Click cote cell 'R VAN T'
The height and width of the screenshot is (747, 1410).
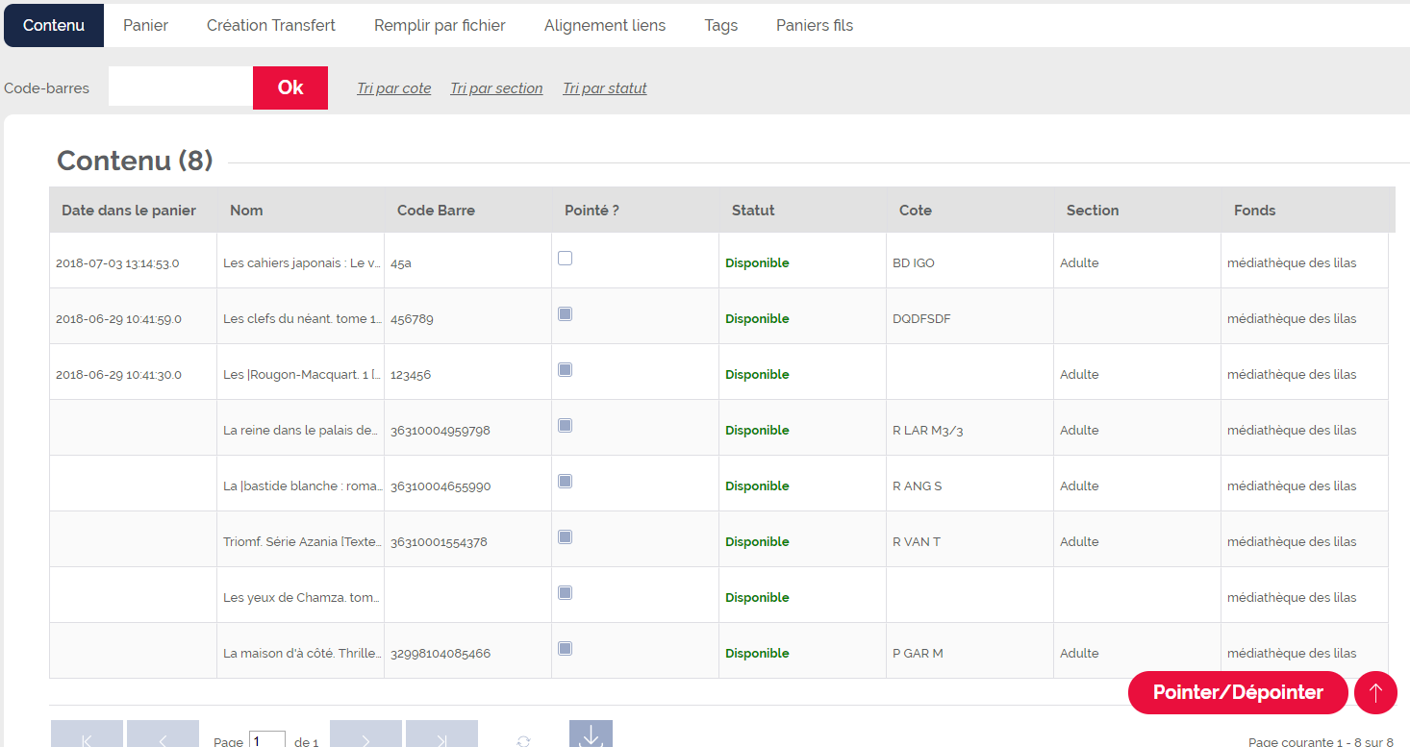(969, 541)
